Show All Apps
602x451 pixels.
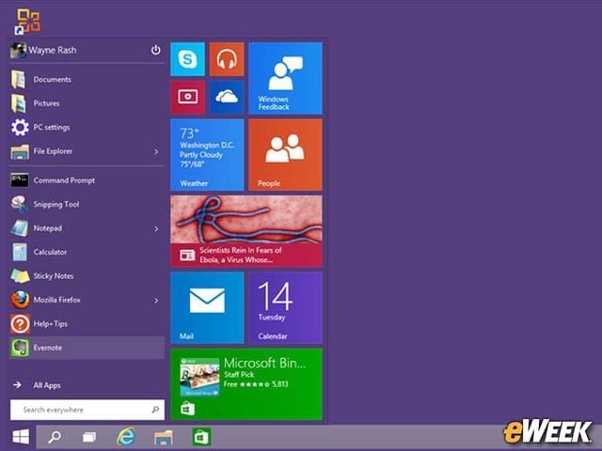coord(37,385)
